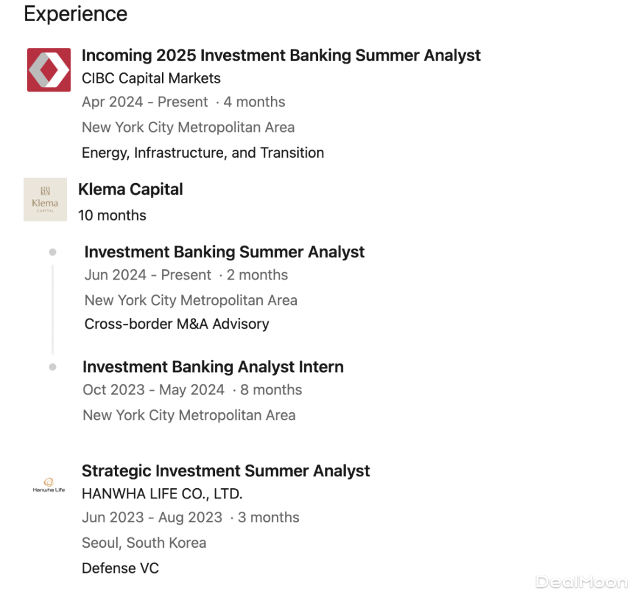This screenshot has width=636, height=596.
Task: Click the DealMoon watermark
Action: 581,582
